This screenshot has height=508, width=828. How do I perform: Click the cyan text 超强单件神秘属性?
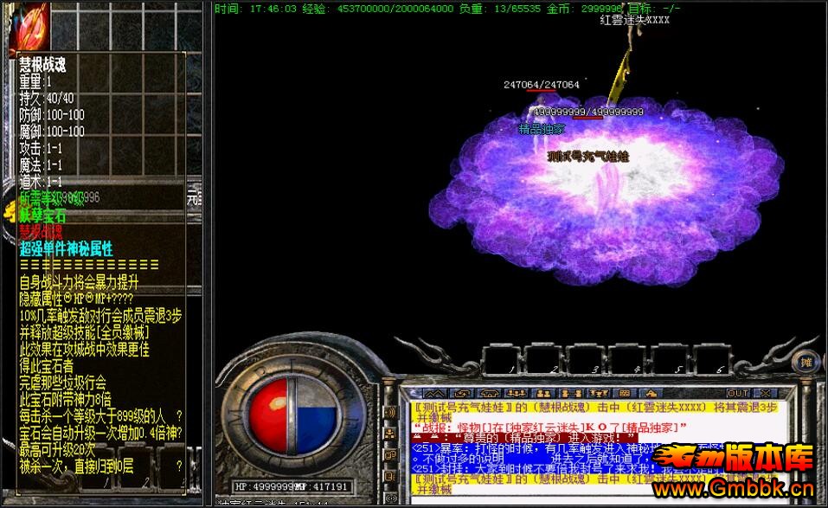(66, 248)
